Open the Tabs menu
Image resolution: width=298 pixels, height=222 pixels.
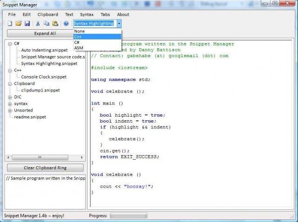coord(105,14)
